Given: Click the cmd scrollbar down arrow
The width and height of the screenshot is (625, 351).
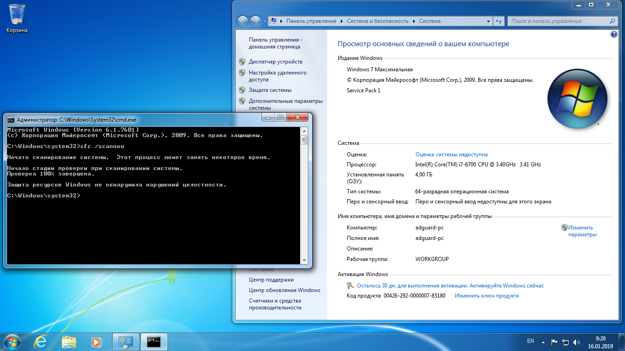Looking at the screenshot, I should click(x=304, y=261).
